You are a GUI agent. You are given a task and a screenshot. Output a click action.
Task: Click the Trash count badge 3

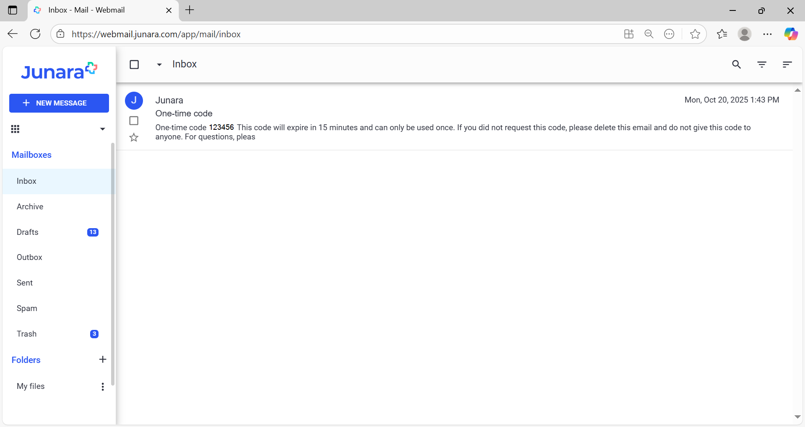(x=94, y=334)
